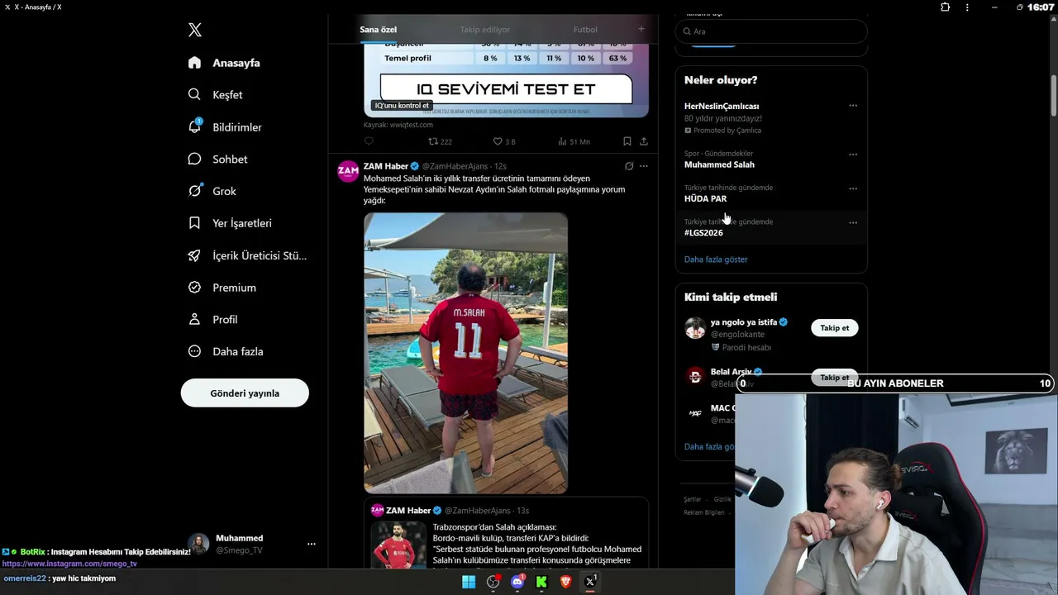Switch to Futbol tab
Image resolution: width=1058 pixels, height=595 pixels.
coord(585,30)
